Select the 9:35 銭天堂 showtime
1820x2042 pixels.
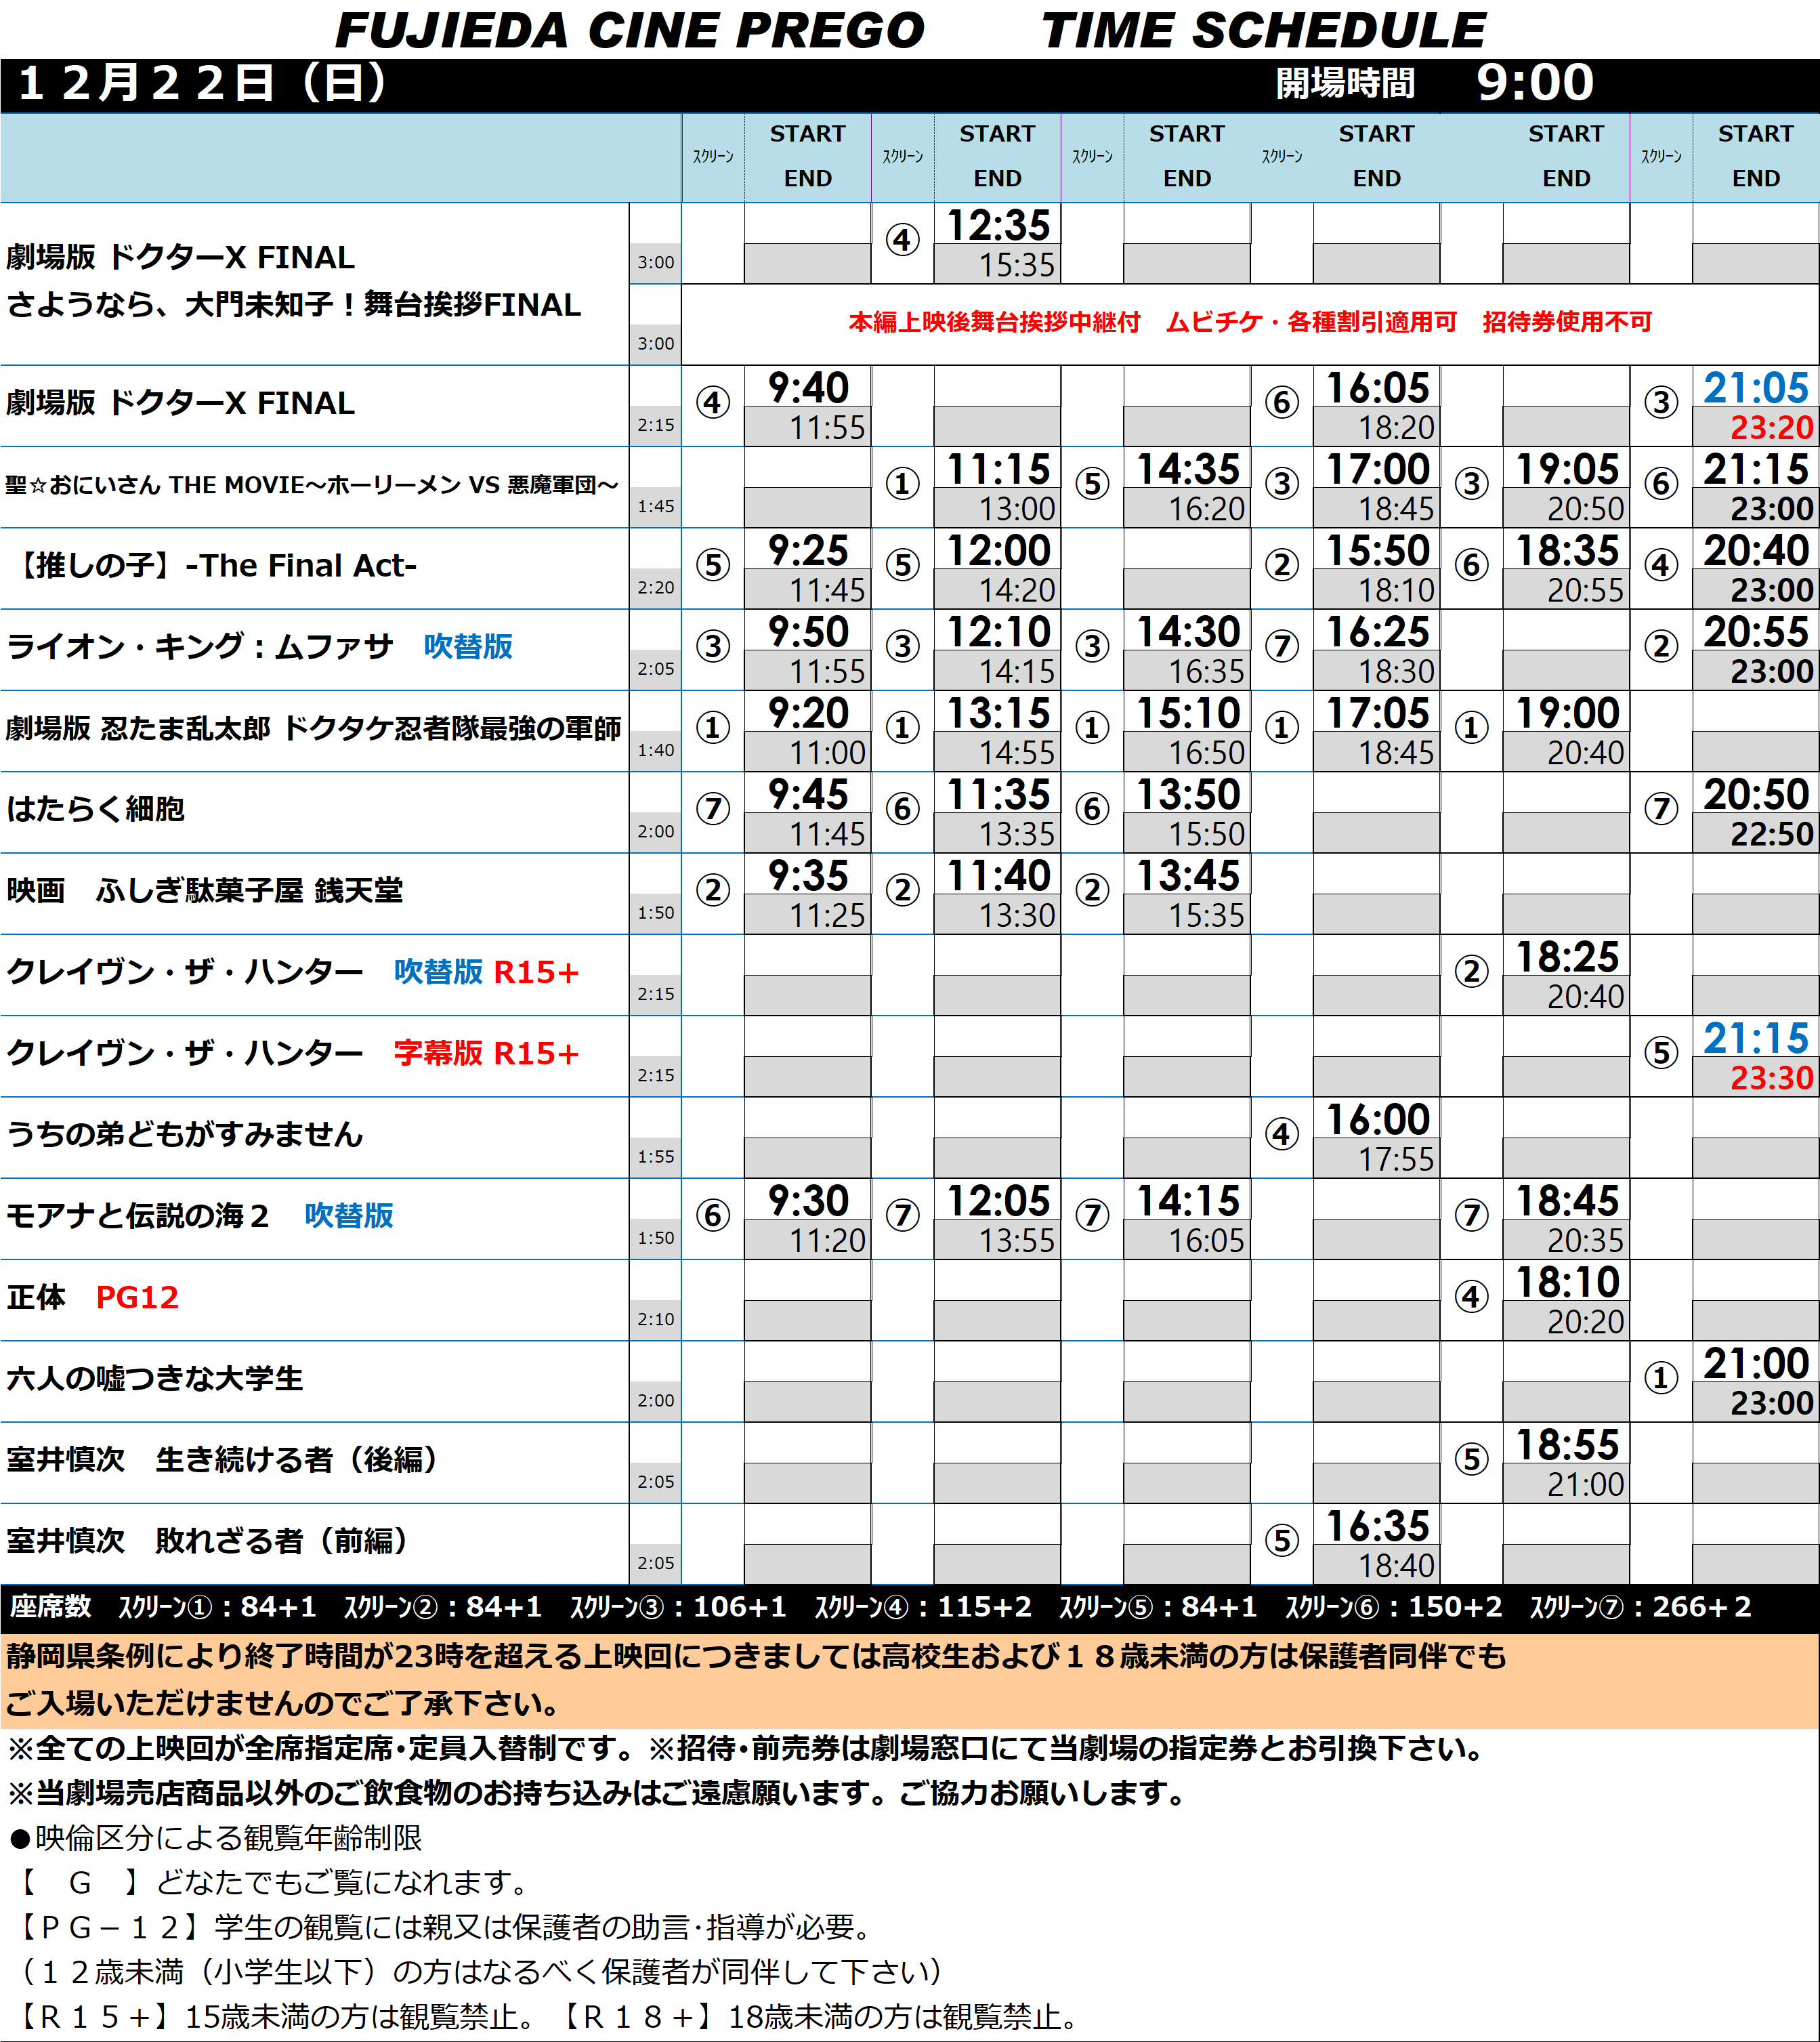pyautogui.click(x=808, y=875)
